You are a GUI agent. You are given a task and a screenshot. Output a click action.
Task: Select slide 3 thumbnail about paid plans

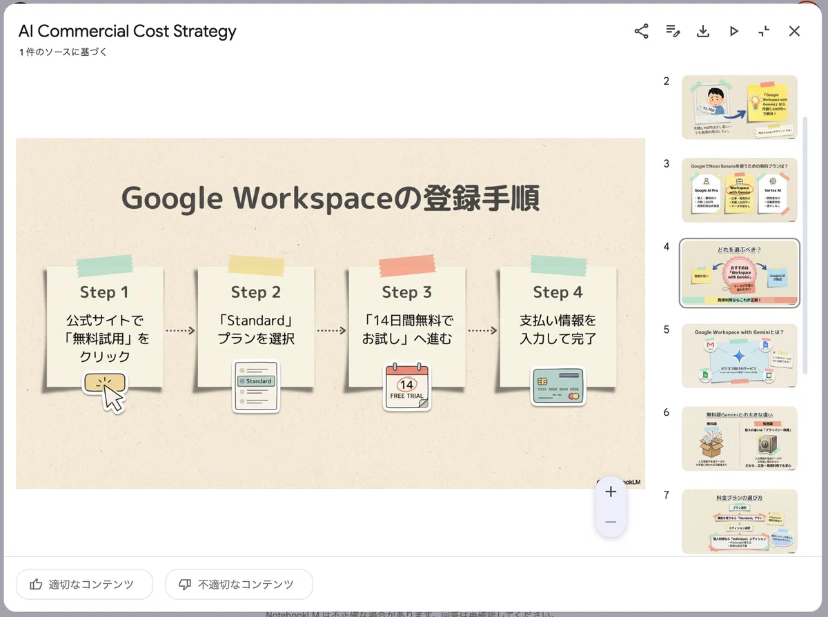tap(740, 190)
